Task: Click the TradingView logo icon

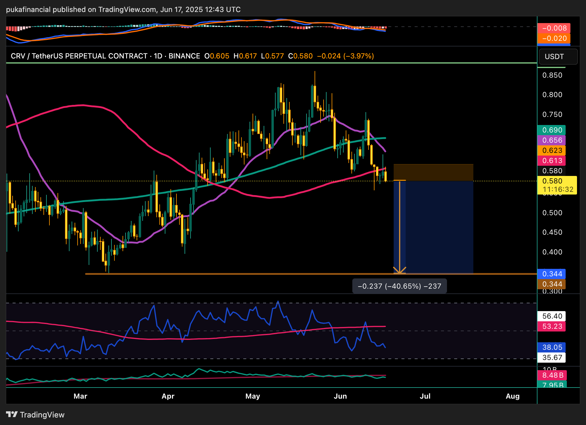Action: 12,414
